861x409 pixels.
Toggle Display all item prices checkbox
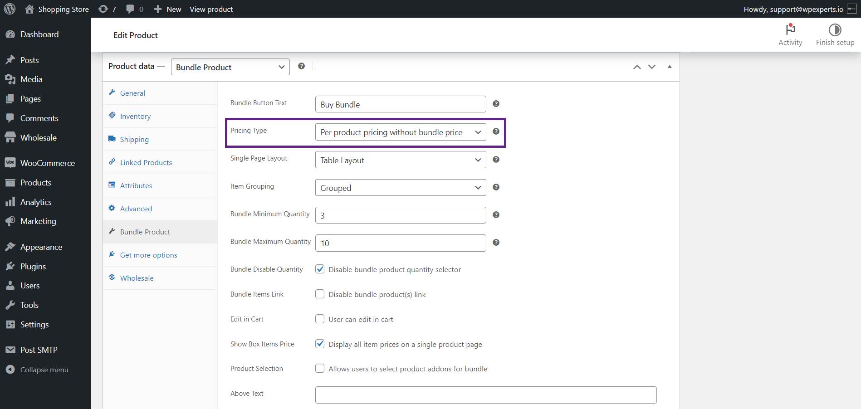click(320, 344)
